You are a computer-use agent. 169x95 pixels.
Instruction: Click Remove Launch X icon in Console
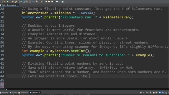point(144,93)
